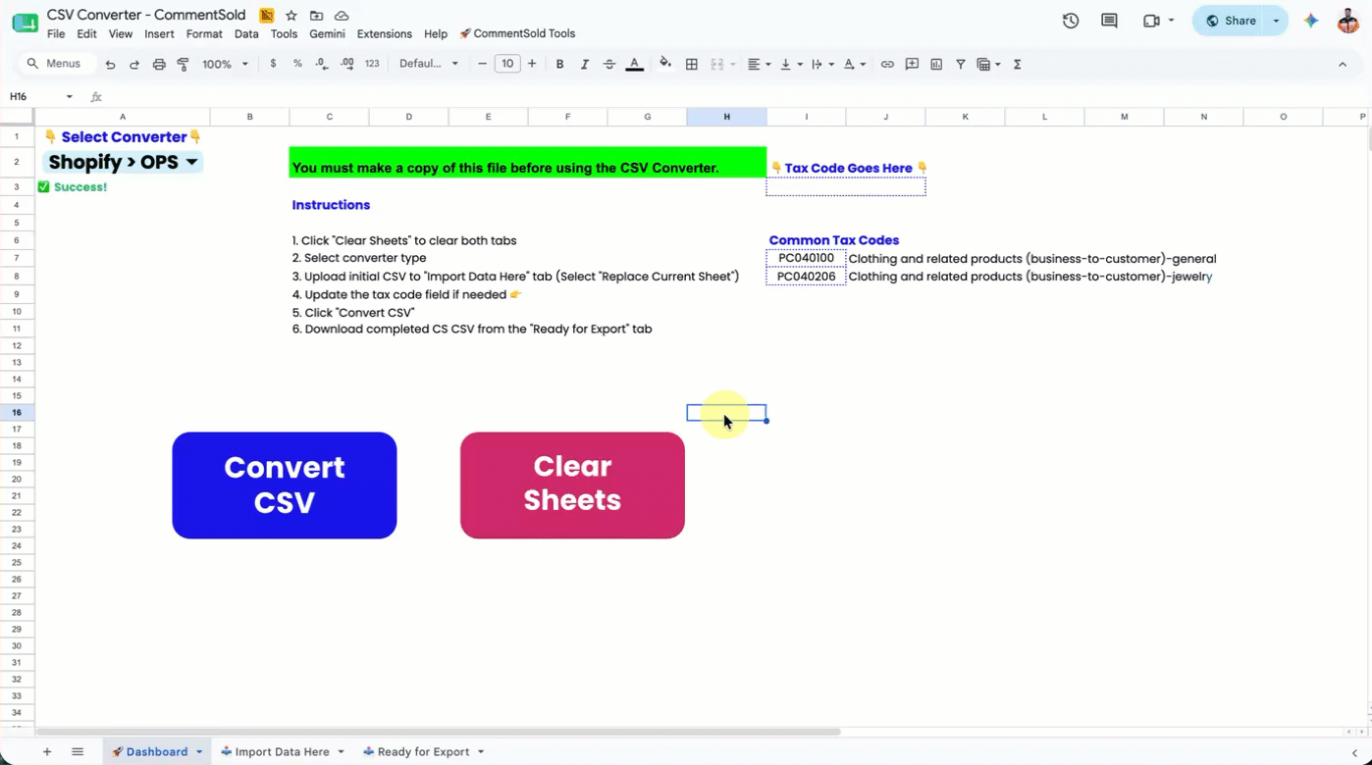The width and height of the screenshot is (1372, 765).
Task: Open the table views icon
Action: click(988, 64)
